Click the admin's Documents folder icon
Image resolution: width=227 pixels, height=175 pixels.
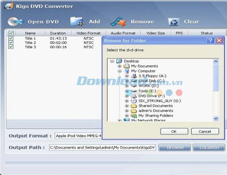[134, 111]
